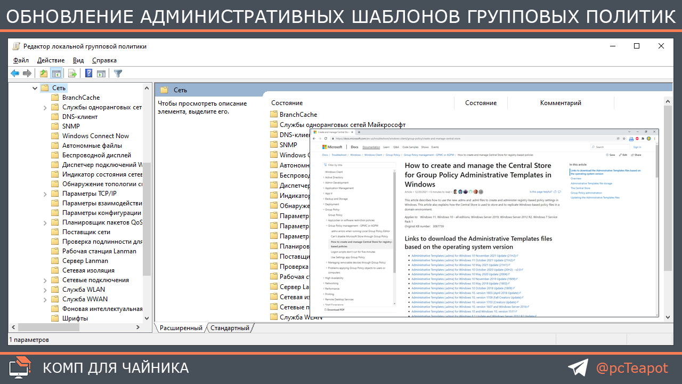Select Рабочая станция Lanman in the tree

pyautogui.click(x=99, y=251)
